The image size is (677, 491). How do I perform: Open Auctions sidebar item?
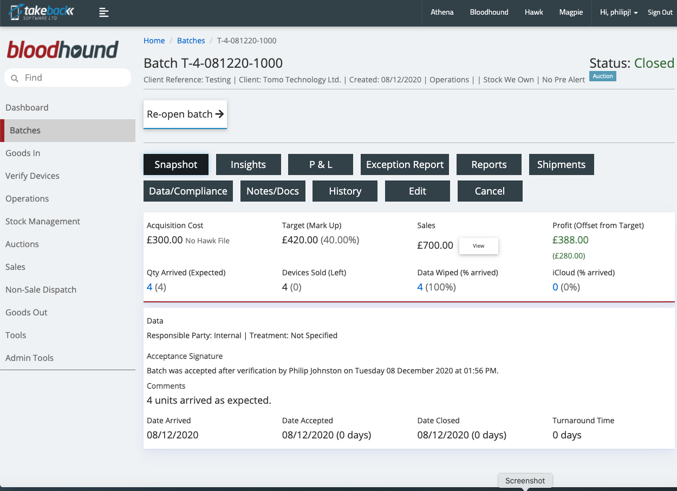tap(68, 244)
